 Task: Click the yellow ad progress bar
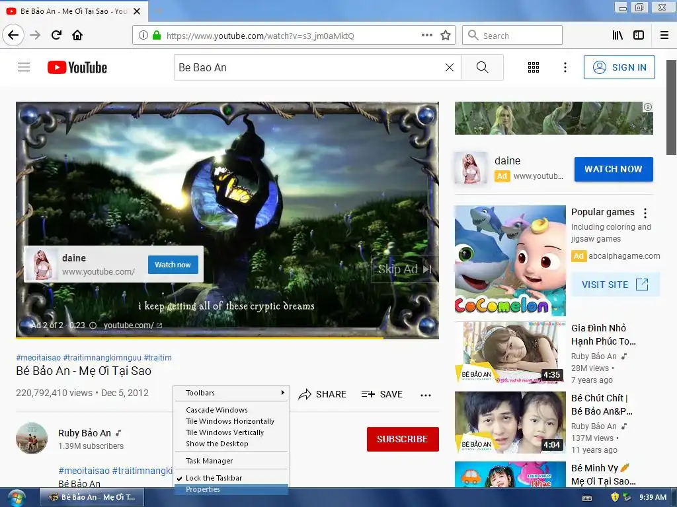200,337
